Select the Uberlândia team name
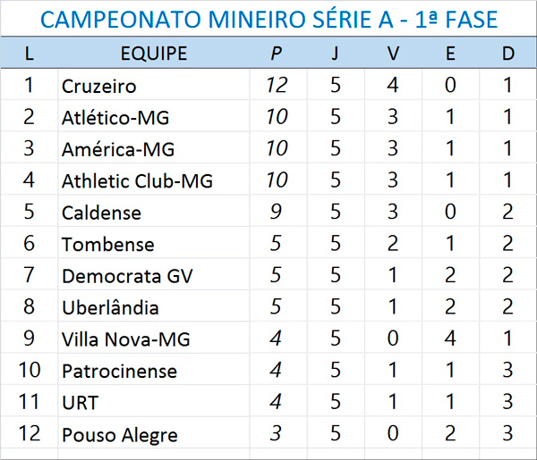Image resolution: width=537 pixels, height=460 pixels. [110, 308]
